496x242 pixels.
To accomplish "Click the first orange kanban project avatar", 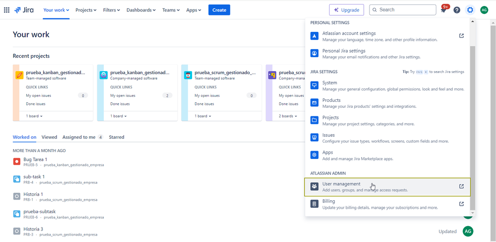I will pyautogui.click(x=19, y=75).
